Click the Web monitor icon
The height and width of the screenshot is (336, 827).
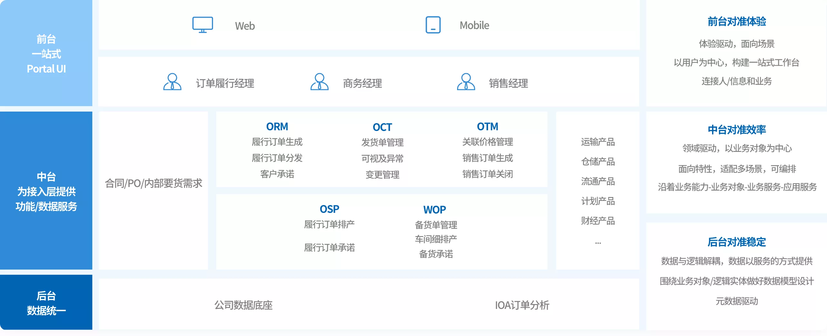point(202,25)
